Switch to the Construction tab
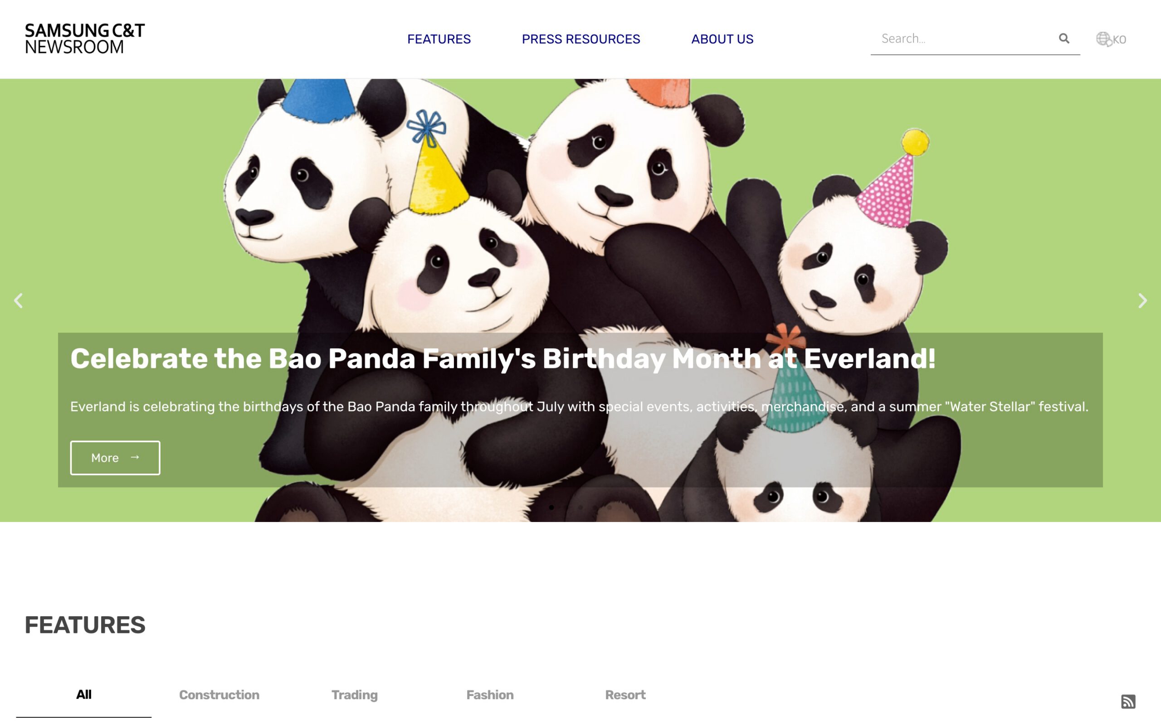Viewport: 1161px width, 725px height. click(x=219, y=695)
